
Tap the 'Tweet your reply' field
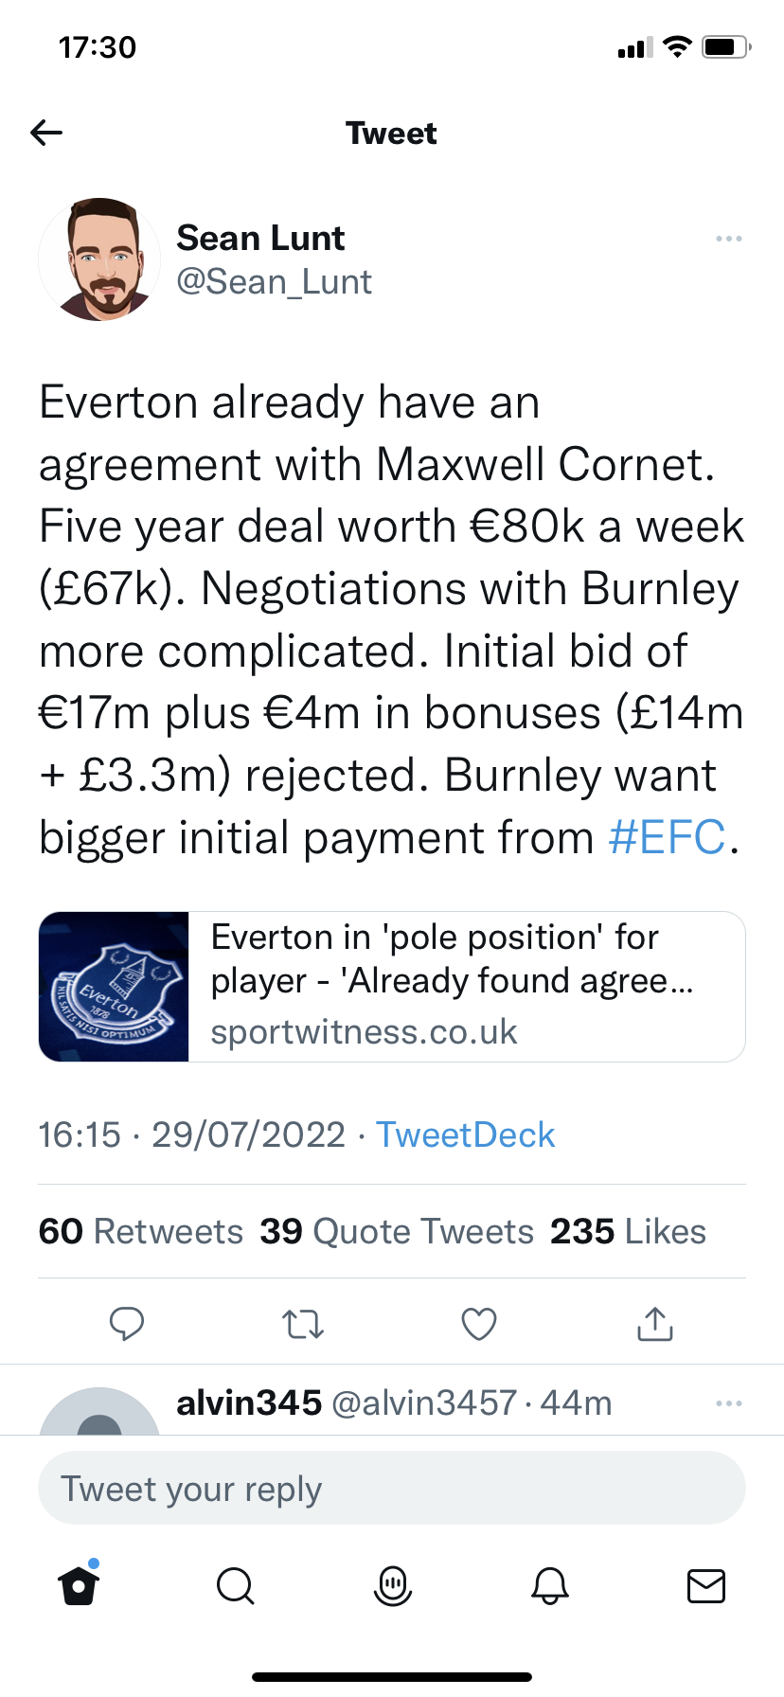coord(392,1489)
